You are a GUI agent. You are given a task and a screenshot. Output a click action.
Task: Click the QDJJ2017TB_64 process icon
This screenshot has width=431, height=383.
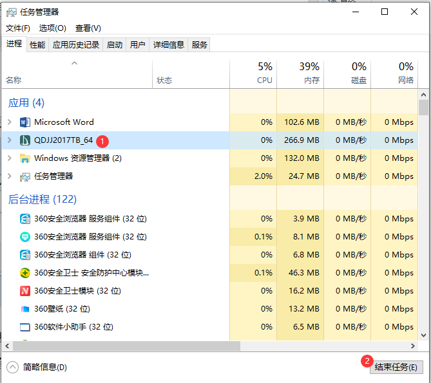(25, 140)
